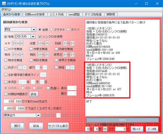Open the めざパ type dropdown showing 炎

coord(24,68)
